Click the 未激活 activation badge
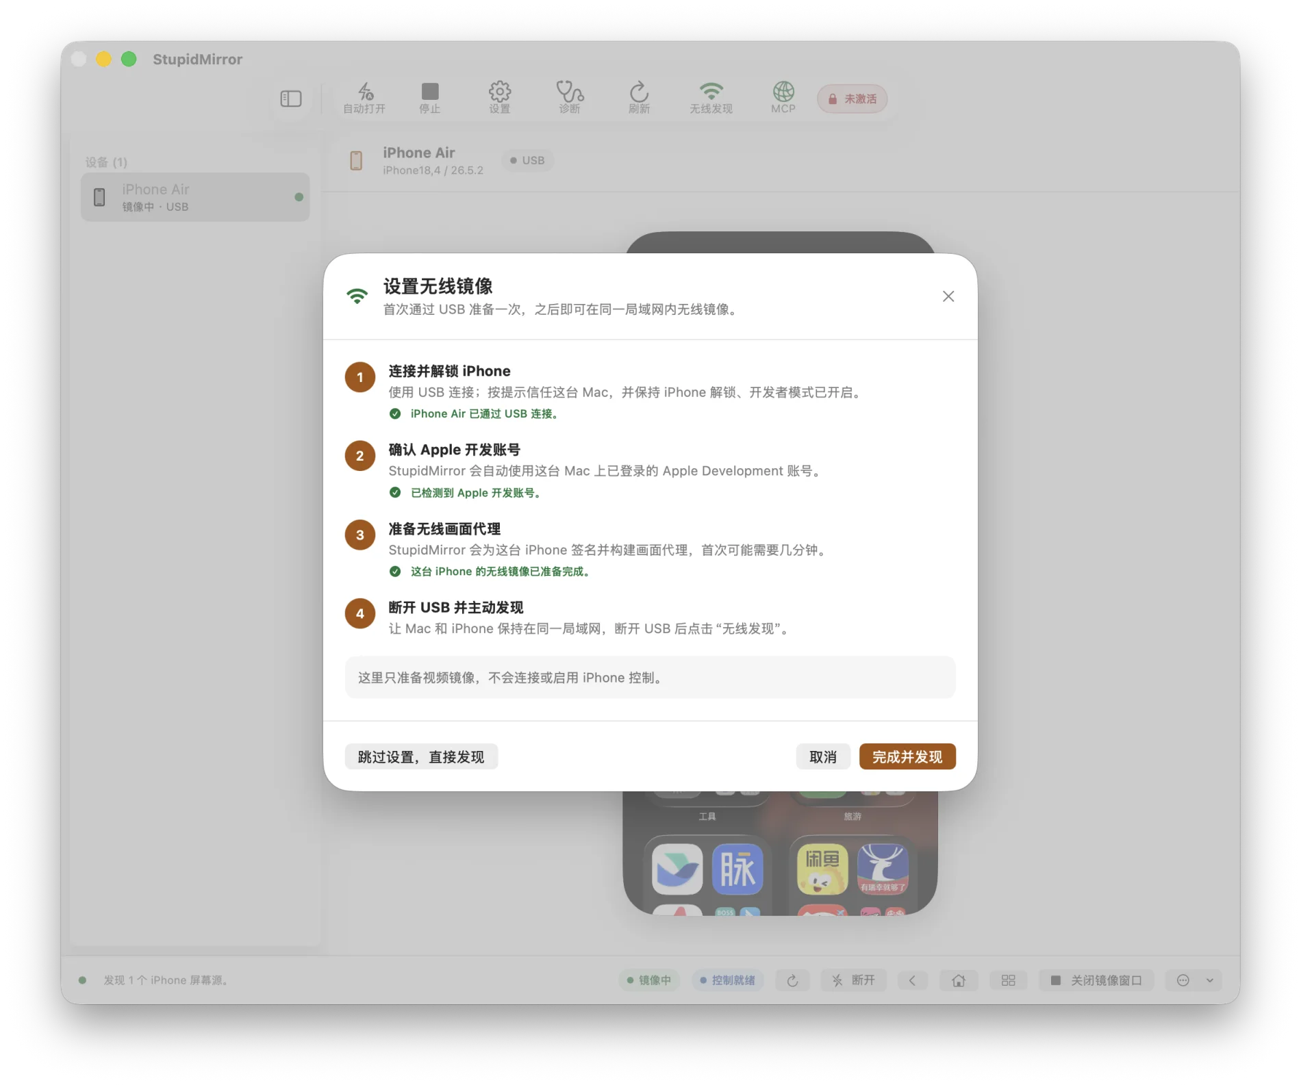Screen dimensions: 1301x1085 852,99
